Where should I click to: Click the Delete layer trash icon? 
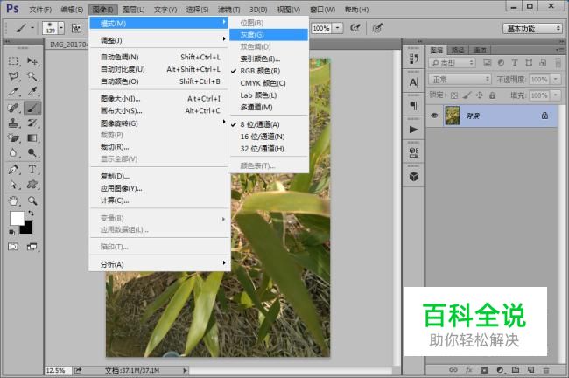point(545,370)
